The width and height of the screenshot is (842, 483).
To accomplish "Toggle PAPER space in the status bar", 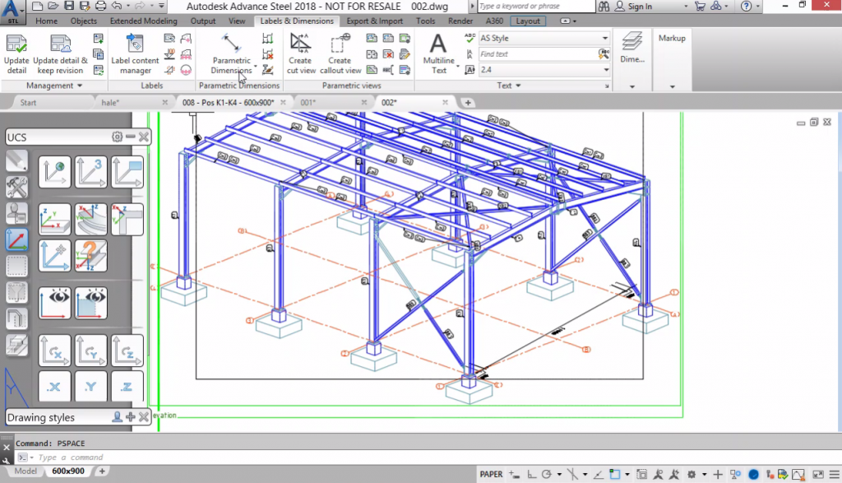I will (491, 474).
